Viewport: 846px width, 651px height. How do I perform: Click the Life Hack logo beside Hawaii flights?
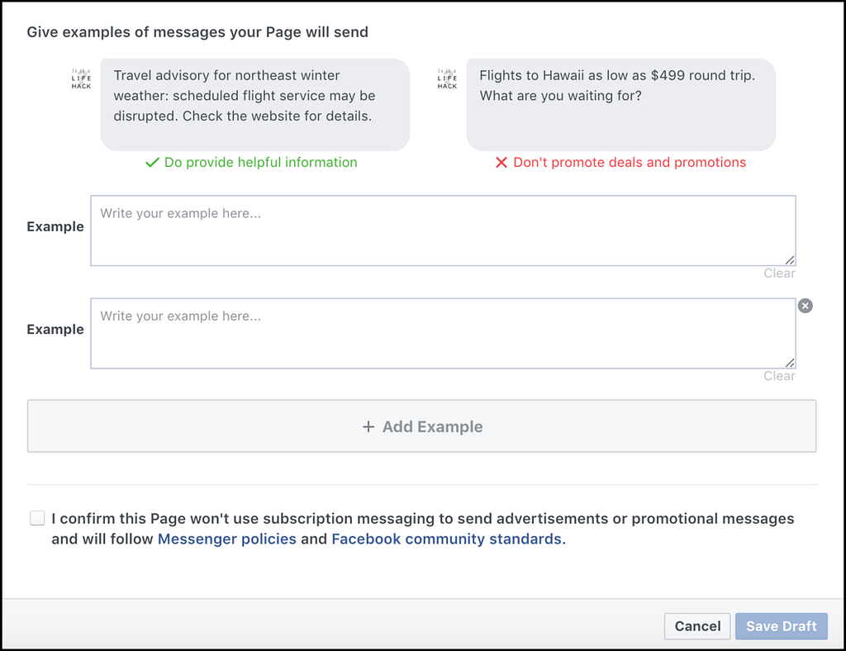pyautogui.click(x=447, y=78)
